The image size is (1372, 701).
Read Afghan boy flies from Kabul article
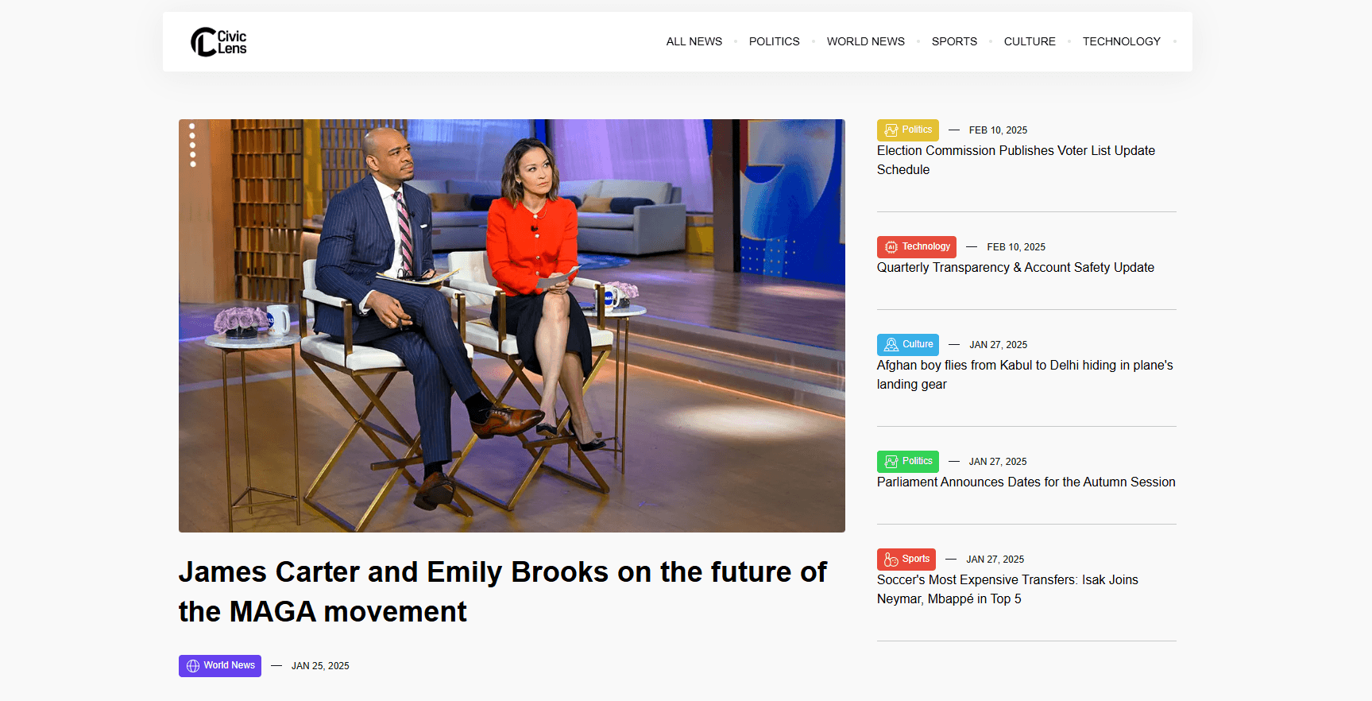pyautogui.click(x=1025, y=374)
